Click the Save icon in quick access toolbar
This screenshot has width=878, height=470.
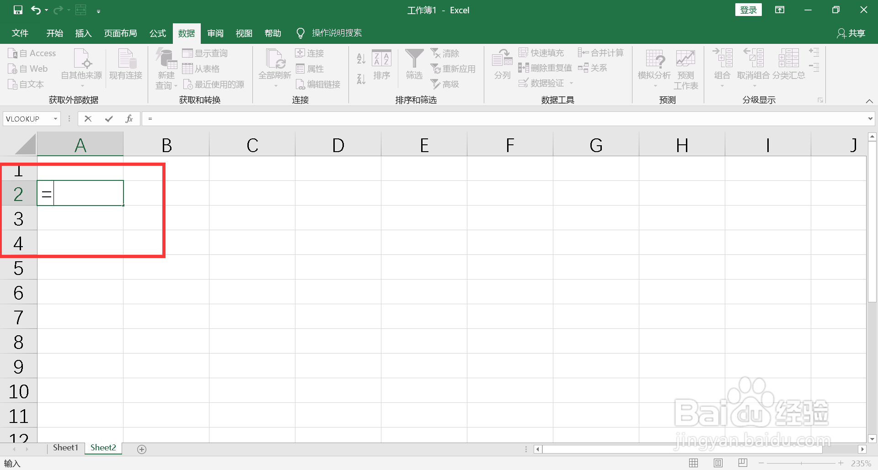coord(18,10)
